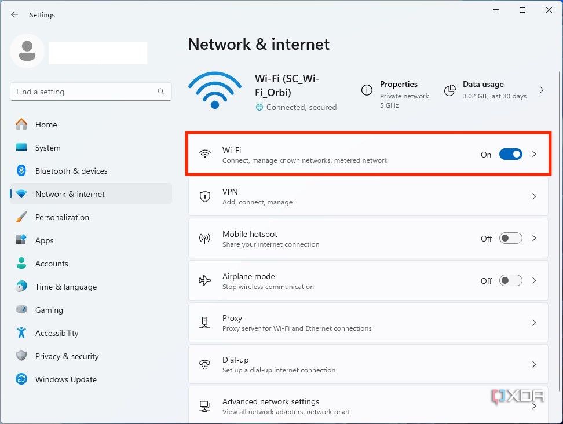
Task: Click the Apps sidebar icon
Action: [21, 240]
